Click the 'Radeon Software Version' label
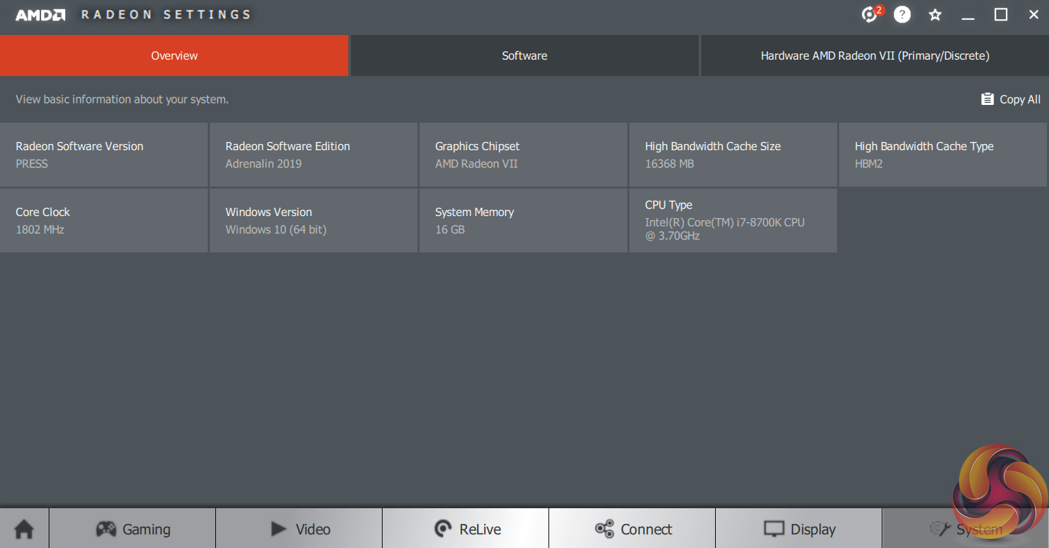 pos(80,146)
